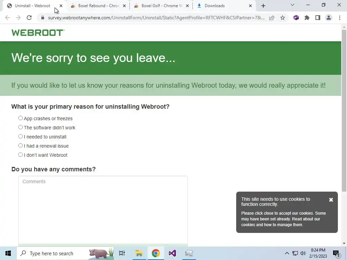Reload the Webroot uninstall page

pos(29,18)
